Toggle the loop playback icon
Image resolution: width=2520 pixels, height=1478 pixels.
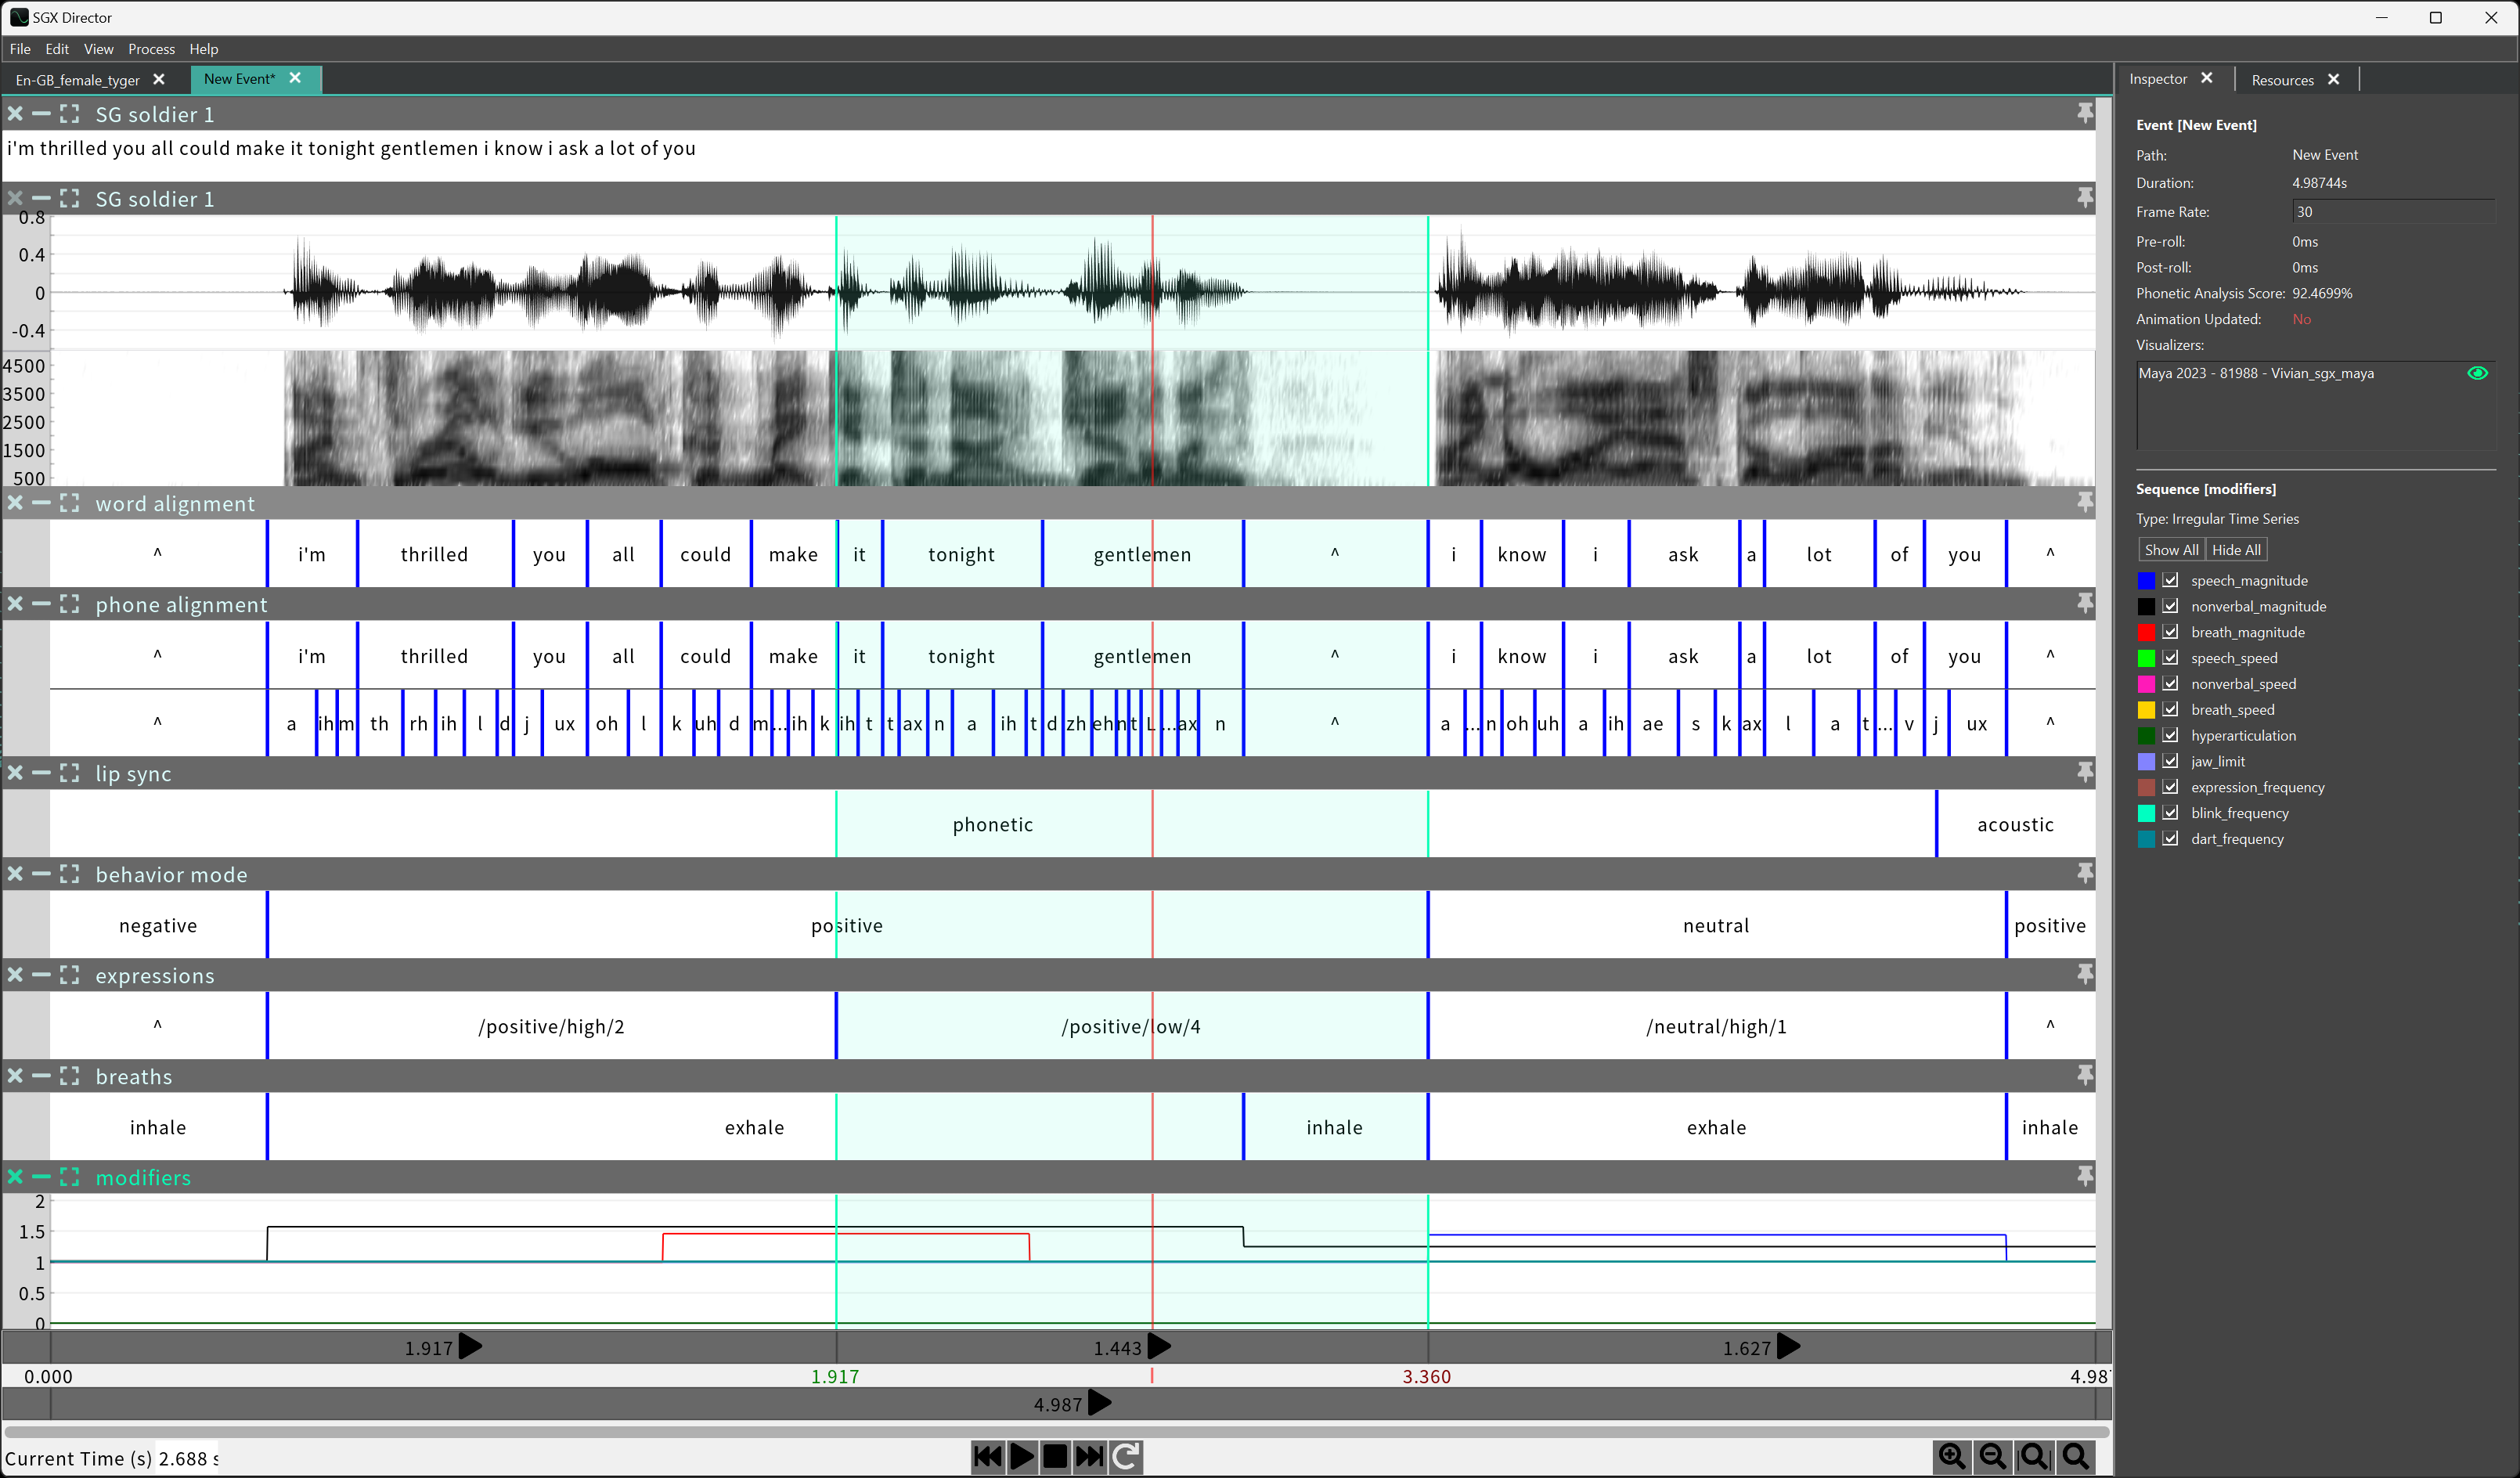(1125, 1456)
